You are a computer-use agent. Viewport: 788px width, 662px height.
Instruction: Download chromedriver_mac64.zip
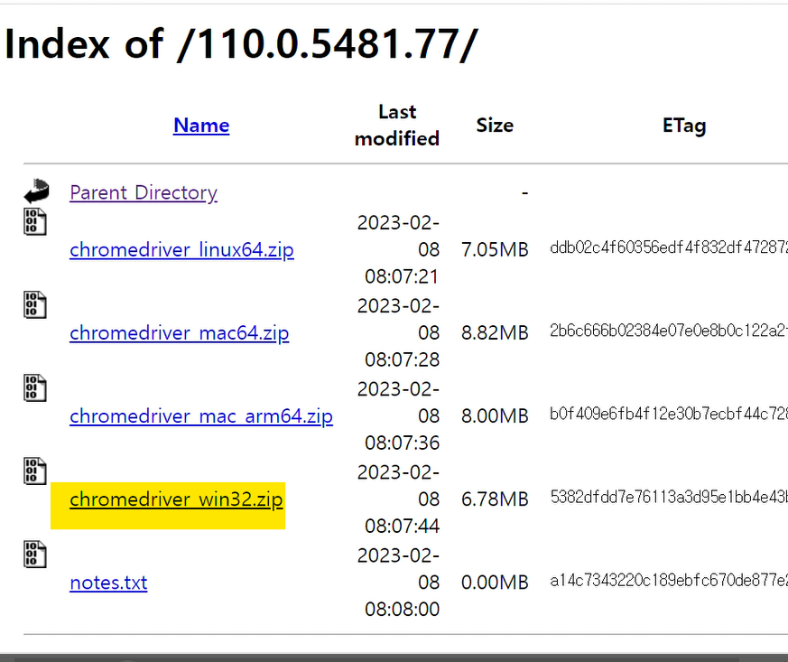pos(180,332)
